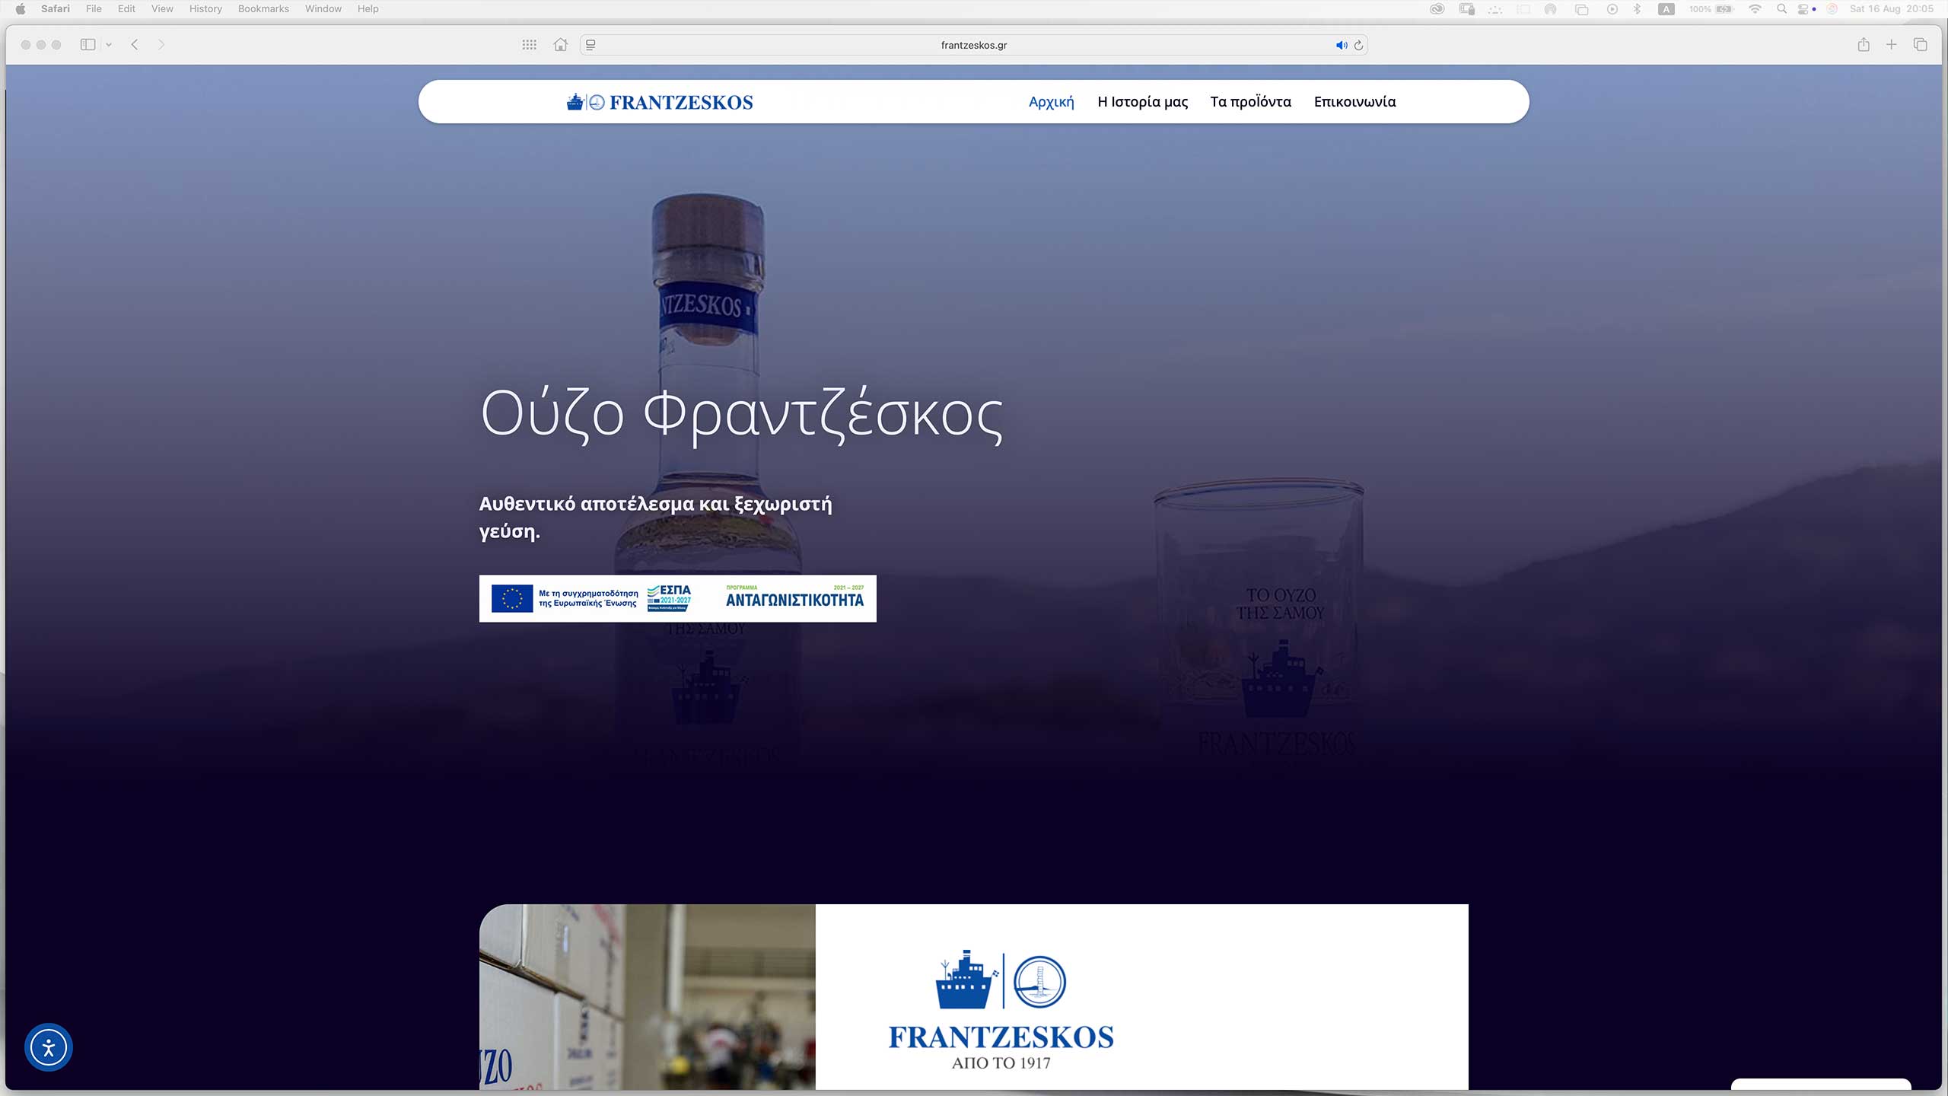Click the ouzo boxes photo thumbnail
The width and height of the screenshot is (1948, 1096).
click(x=647, y=997)
